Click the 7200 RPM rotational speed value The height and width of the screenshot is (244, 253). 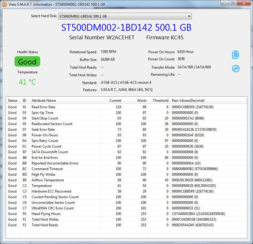108,52
